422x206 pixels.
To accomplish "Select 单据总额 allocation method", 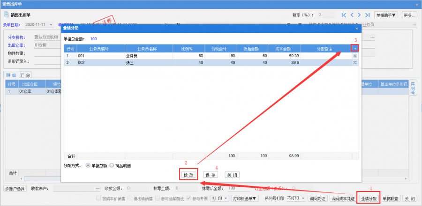I will (88, 165).
